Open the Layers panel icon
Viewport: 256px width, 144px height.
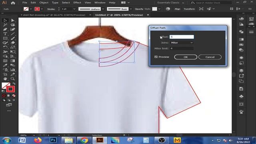(x=241, y=70)
